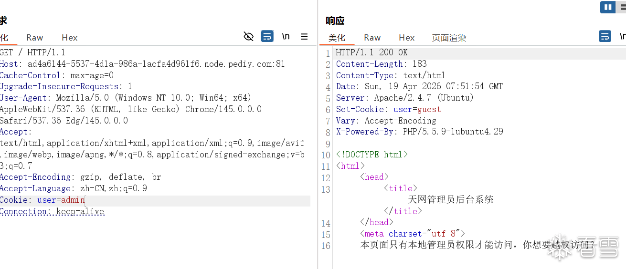Toggle word wrap in response panel

click(x=605, y=36)
